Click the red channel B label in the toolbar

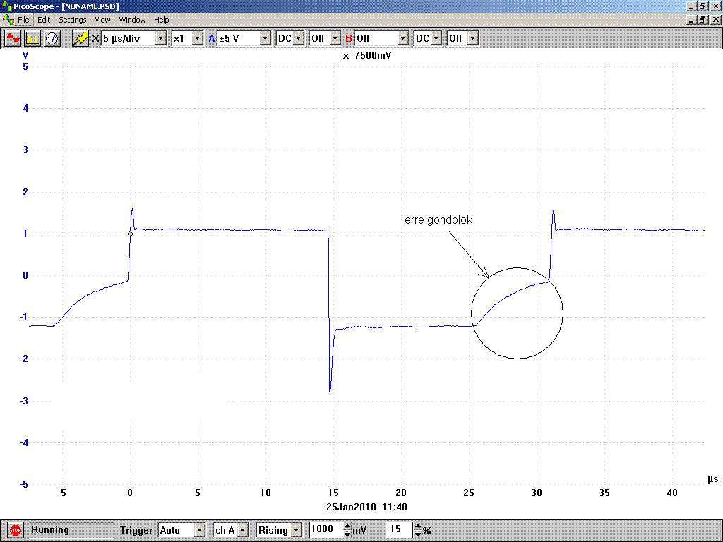[x=349, y=38]
